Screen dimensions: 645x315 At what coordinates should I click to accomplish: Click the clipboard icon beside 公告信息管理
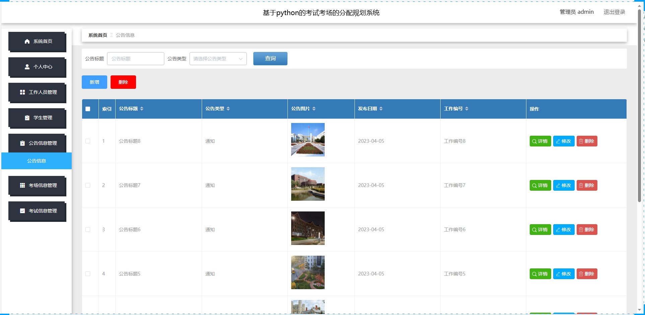tap(22, 143)
